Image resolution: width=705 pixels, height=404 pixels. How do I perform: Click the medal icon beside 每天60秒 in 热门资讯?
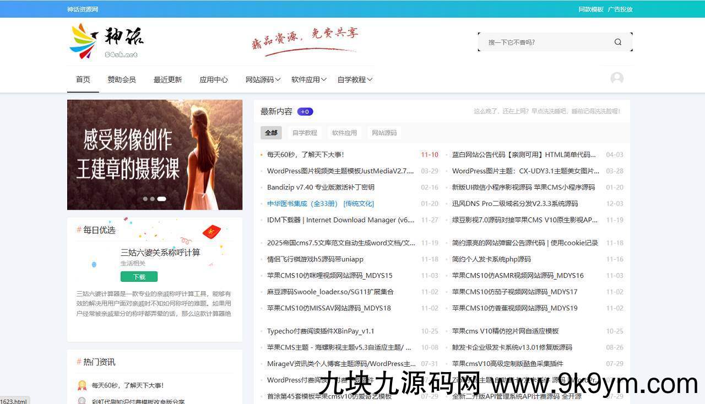click(82, 384)
